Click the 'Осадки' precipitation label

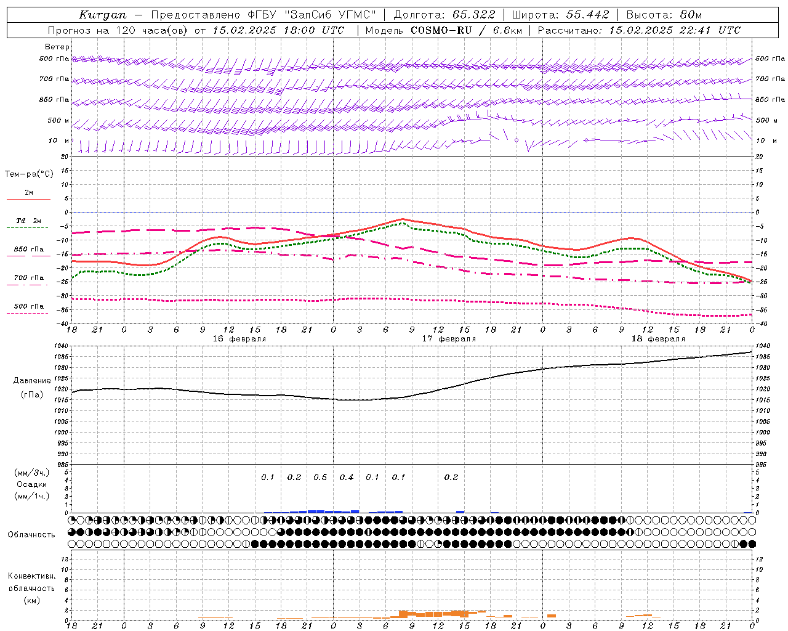32,484
